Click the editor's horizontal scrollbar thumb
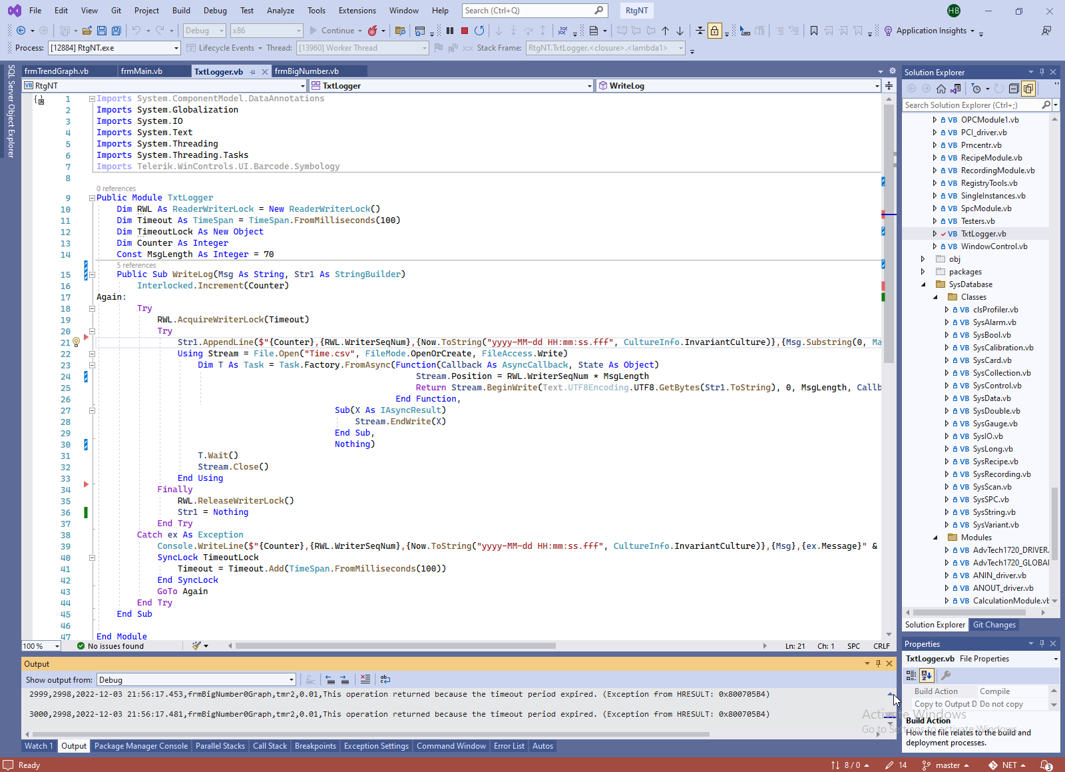 (395, 645)
